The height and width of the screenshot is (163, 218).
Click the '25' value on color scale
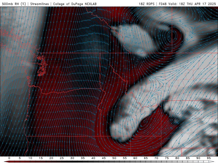point(62,158)
